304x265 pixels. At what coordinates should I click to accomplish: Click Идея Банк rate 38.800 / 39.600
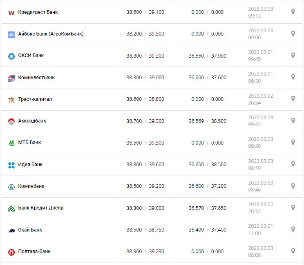coord(145,165)
